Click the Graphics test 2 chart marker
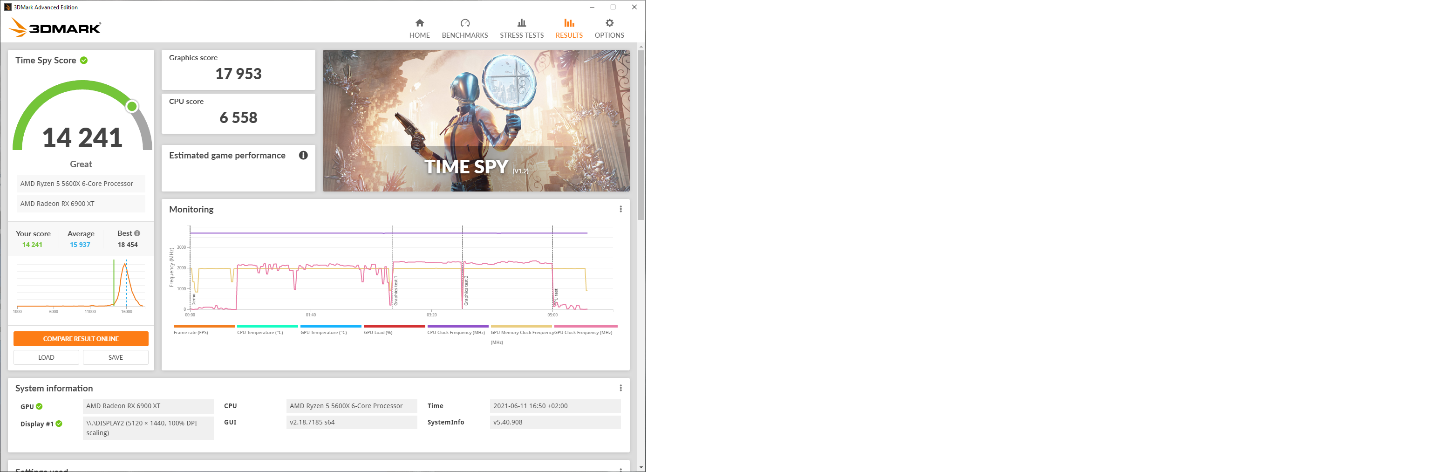This screenshot has width=1431, height=472. coord(466,290)
